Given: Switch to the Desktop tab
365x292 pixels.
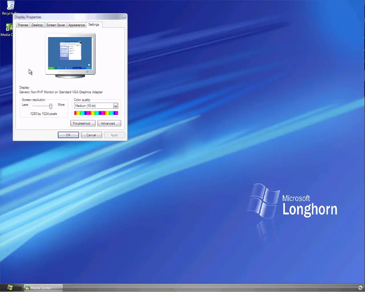Looking at the screenshot, I should coord(37,25).
